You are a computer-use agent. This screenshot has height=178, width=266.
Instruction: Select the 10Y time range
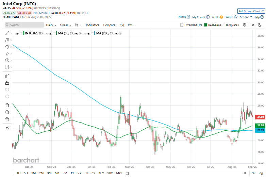101,173
